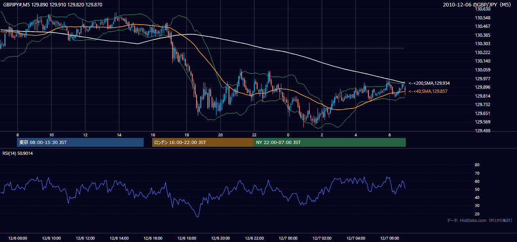517x242 pixels.
Task: Click the bottom time label 12/6 20:00
Action: click(x=220, y=238)
